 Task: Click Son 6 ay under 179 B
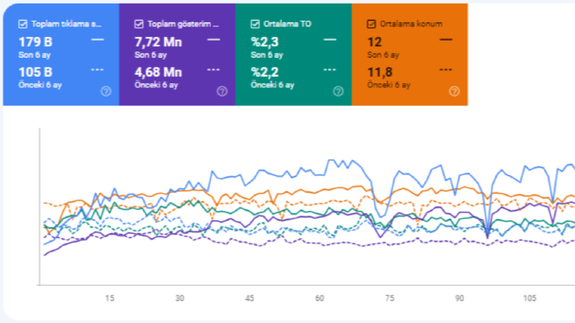35,55
